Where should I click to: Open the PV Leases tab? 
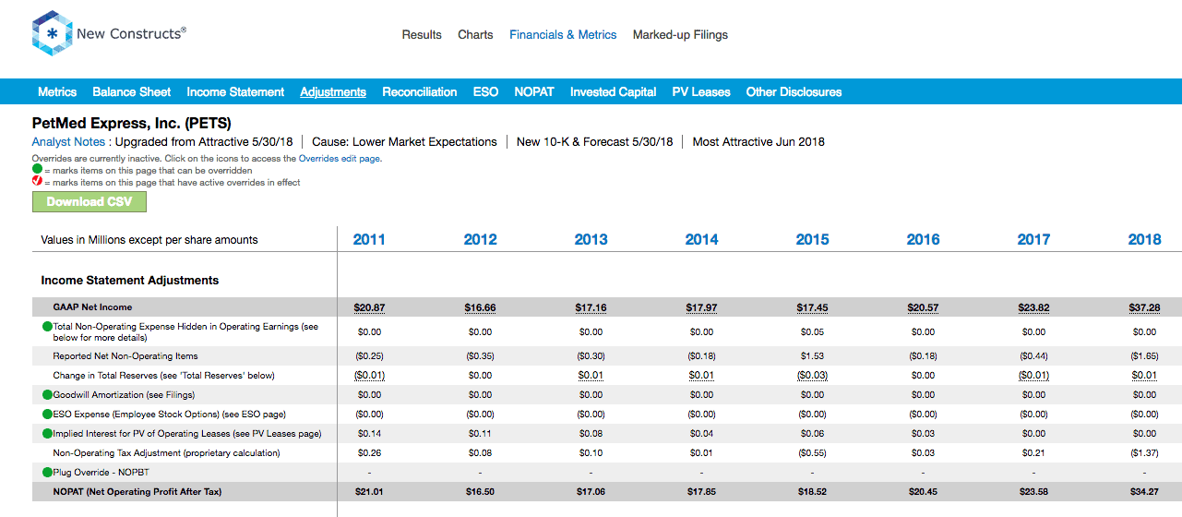701,92
